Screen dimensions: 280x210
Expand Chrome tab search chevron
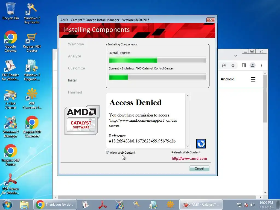[236, 56]
